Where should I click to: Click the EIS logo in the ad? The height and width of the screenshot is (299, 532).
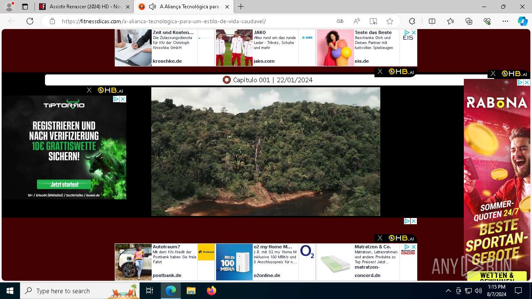408,37
